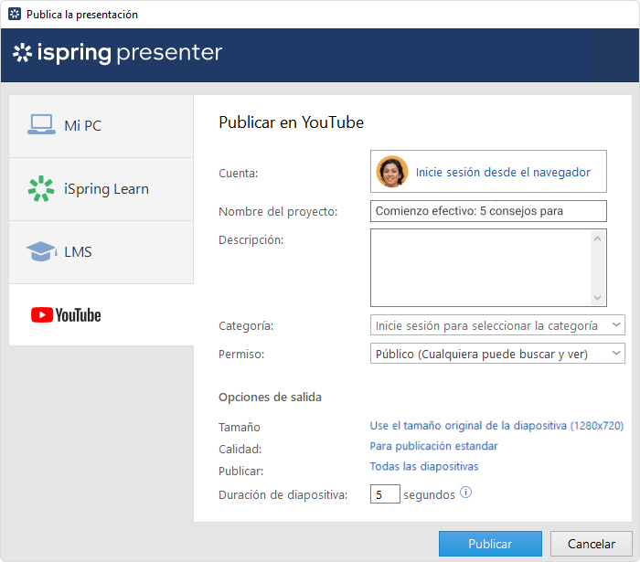Click Inicie sesión desde el navegador link
640x562 pixels.
pyautogui.click(x=503, y=173)
